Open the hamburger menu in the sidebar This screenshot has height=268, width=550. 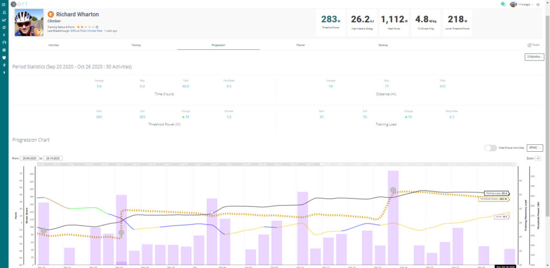point(4,4)
